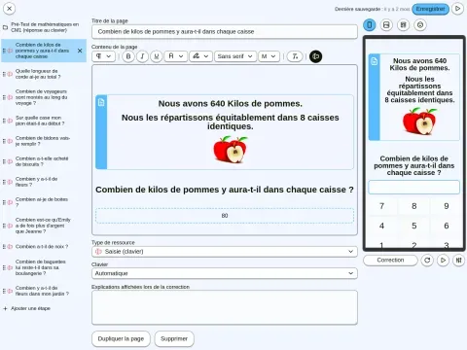Image resolution: width=467 pixels, height=350 pixels.
Task: Toggle italic formatting
Action: click(x=142, y=56)
